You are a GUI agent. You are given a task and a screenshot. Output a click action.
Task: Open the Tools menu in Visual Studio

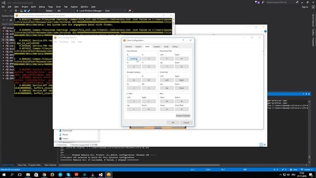(x=58, y=6)
